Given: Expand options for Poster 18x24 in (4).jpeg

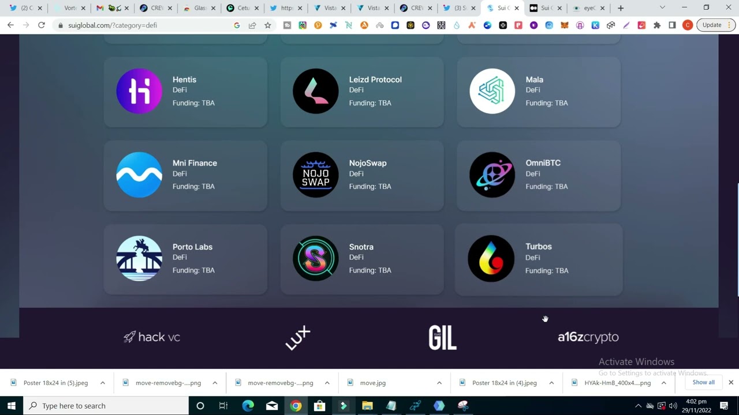Looking at the screenshot, I should [x=551, y=383].
